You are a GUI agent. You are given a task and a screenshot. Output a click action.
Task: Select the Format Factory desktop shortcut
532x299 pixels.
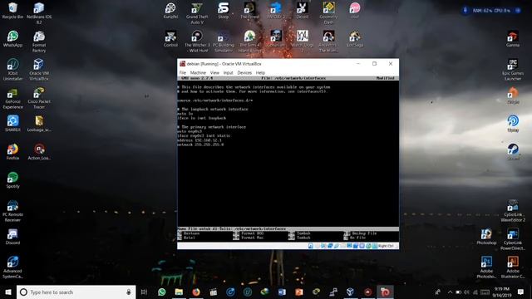coord(39,42)
